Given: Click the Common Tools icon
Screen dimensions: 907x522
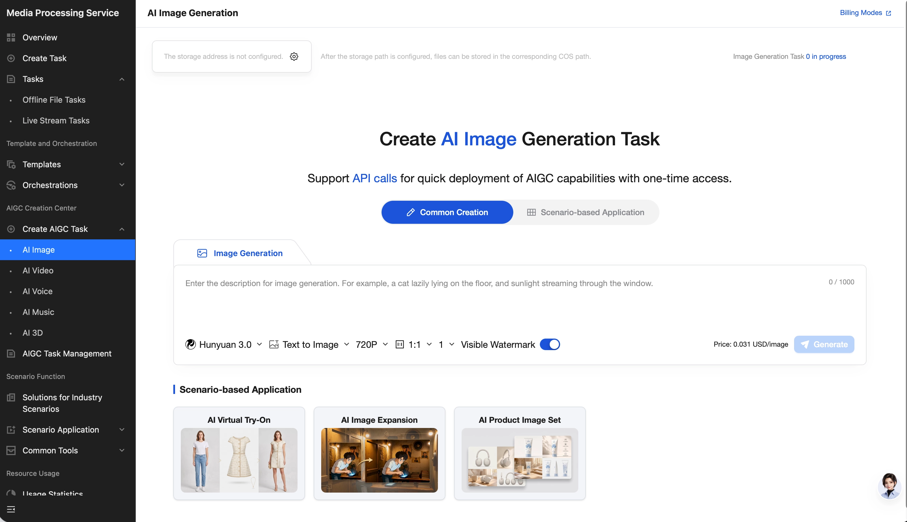Looking at the screenshot, I should coord(11,450).
